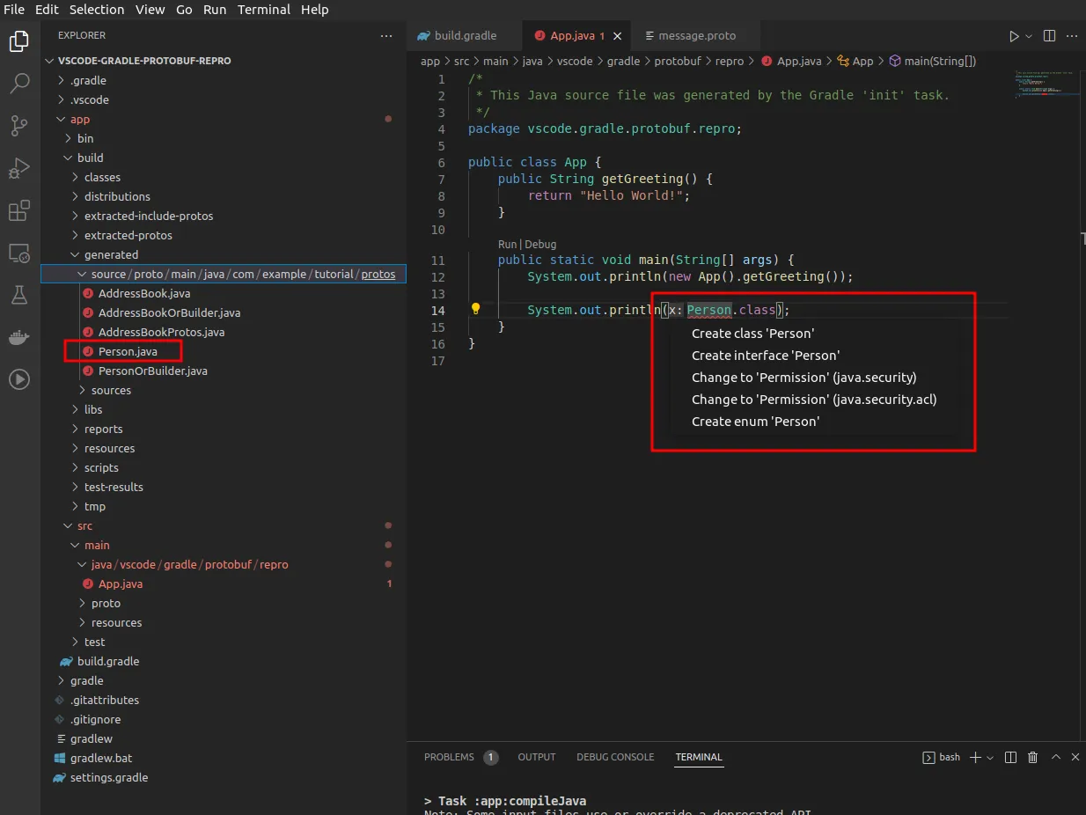Click line number 14 in gutter

pyautogui.click(x=439, y=310)
